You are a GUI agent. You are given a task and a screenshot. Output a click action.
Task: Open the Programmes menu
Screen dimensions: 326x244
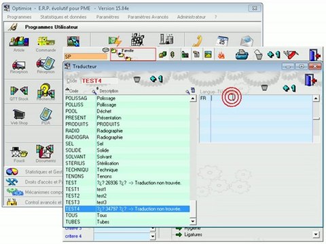19,17
